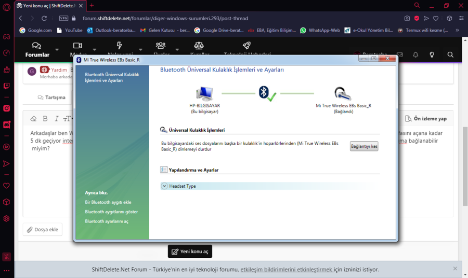Open Twitch icon in Opera sidebar
The width and height of the screenshot is (468, 278).
[x=7, y=86]
